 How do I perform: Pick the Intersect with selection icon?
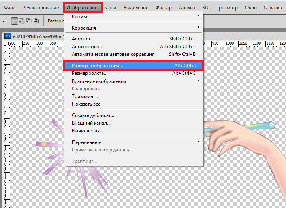coord(36,21)
